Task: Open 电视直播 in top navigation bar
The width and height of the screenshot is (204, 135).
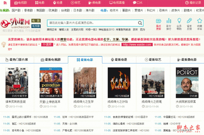Action: 117,3
